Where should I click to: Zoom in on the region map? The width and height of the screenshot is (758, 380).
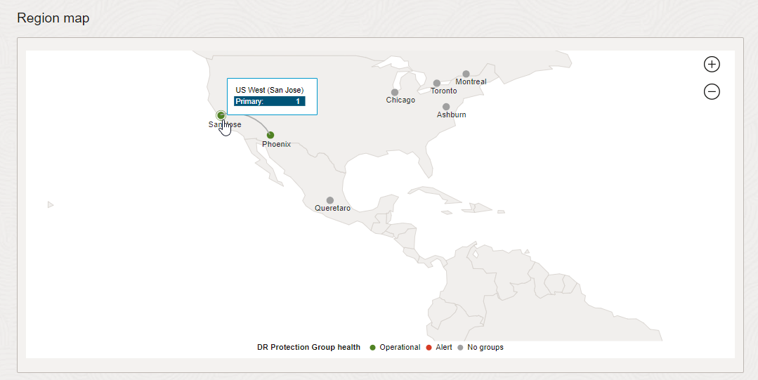pyautogui.click(x=712, y=65)
